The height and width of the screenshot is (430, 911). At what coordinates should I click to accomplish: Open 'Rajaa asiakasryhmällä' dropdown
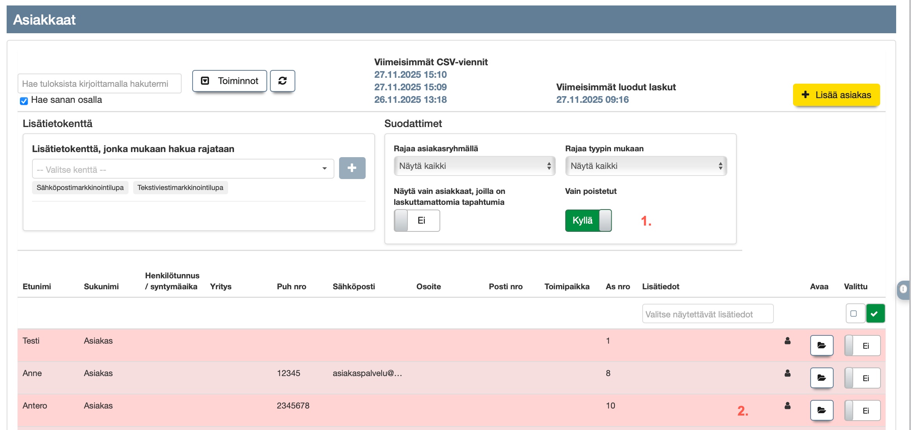[x=474, y=166]
